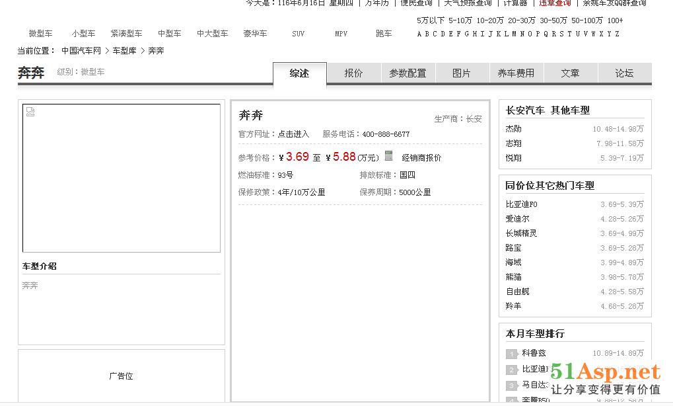
Task: Filter cars in the 30-50万 range
Action: [553, 20]
